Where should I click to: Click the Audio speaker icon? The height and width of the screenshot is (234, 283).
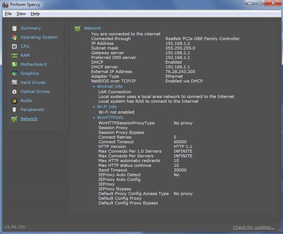[14, 101]
